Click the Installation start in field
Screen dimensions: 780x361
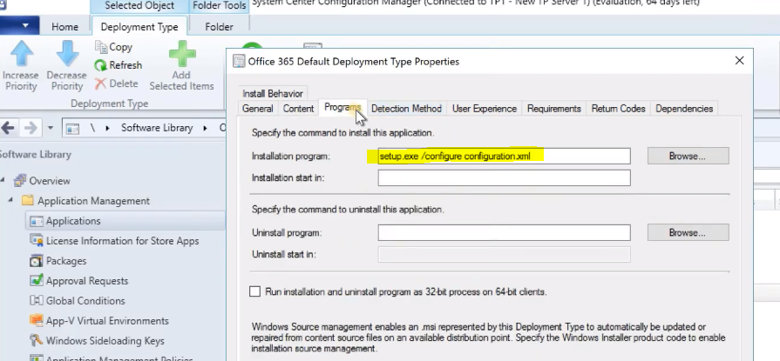504,177
